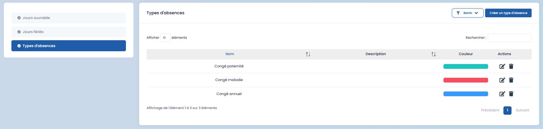Sort table by Nom column arrows
The width and height of the screenshot is (543, 129).
coord(308,54)
